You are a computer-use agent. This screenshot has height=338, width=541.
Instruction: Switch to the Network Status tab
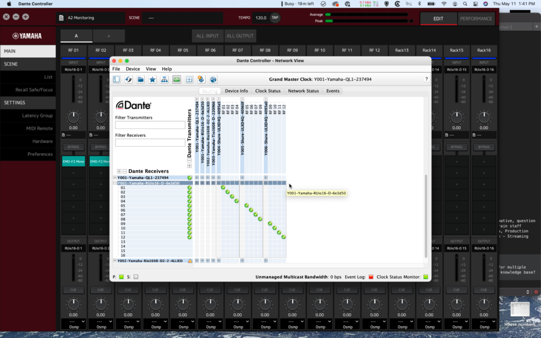pos(303,91)
